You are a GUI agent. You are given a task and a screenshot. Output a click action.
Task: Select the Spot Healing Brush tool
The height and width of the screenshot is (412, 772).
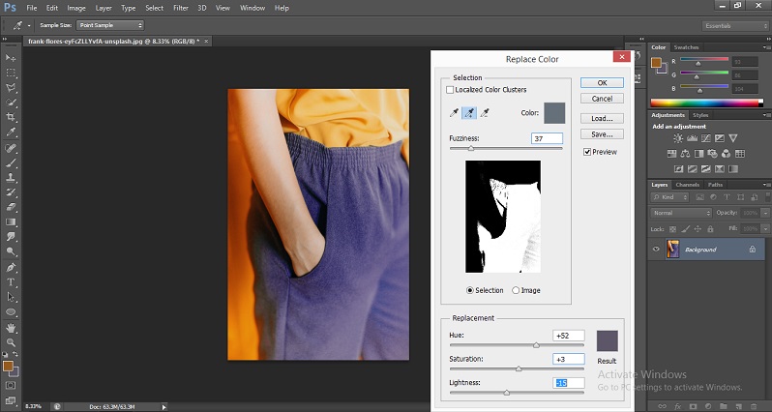click(11, 148)
